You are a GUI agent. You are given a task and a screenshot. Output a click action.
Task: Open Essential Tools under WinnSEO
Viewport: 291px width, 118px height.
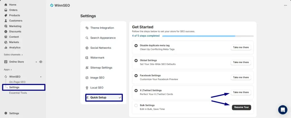18,93
